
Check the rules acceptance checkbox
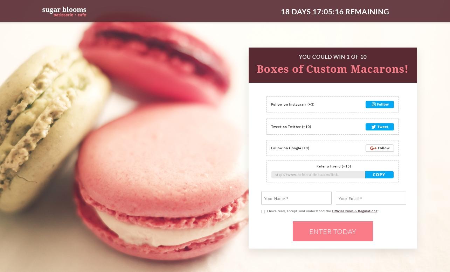coord(263,212)
